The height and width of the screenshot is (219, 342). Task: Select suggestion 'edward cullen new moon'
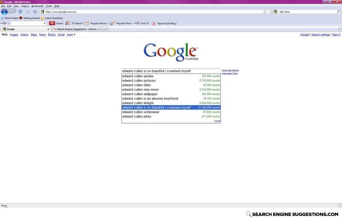[171, 90]
